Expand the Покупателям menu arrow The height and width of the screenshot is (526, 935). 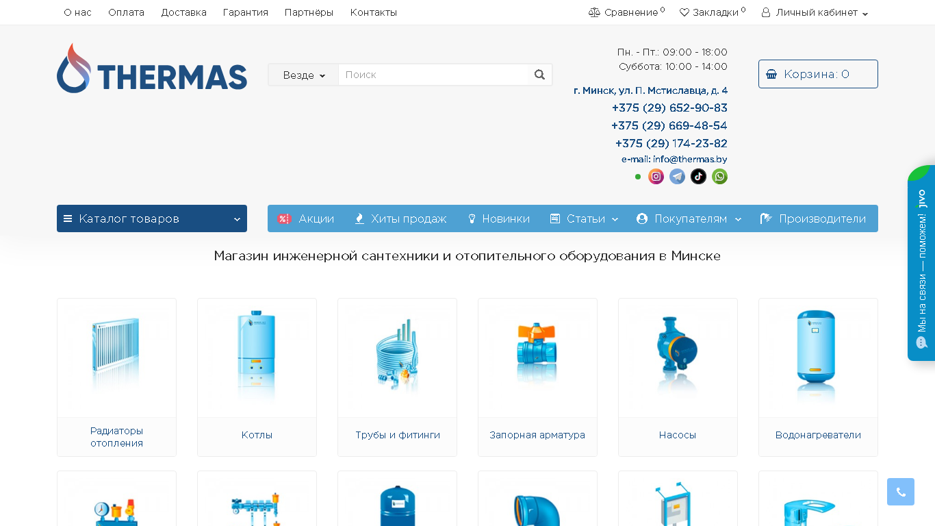click(738, 219)
